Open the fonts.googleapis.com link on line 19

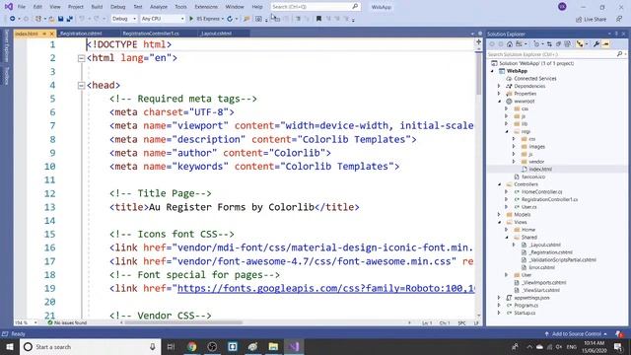point(326,288)
